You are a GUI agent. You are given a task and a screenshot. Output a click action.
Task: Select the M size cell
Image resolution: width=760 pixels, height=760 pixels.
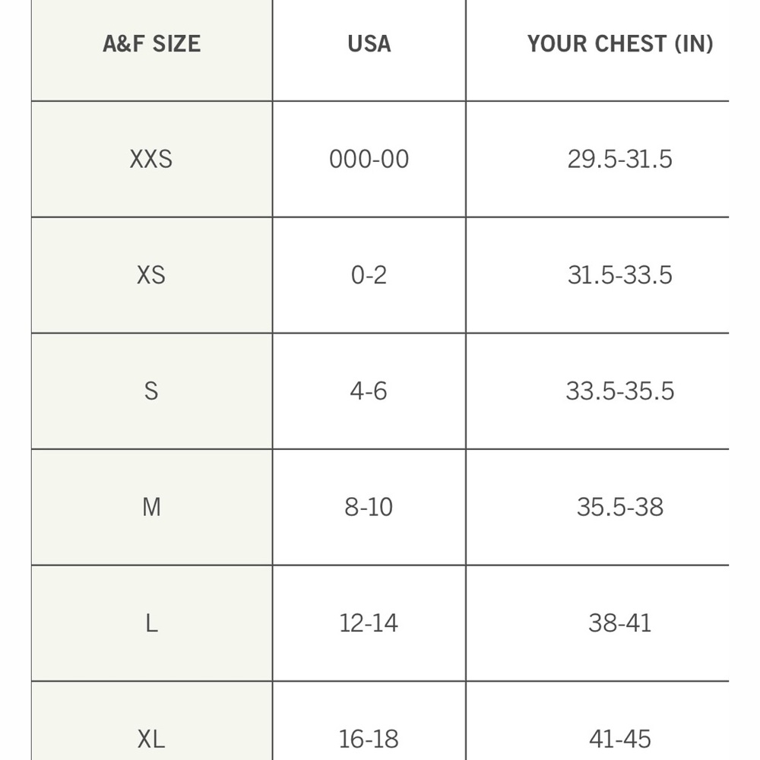(x=151, y=507)
